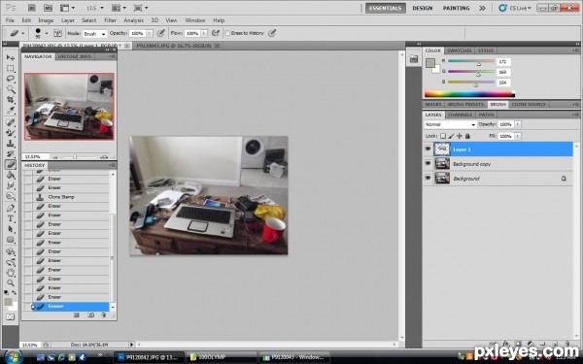
Task: Swap foreground and background colors
Action: click(15, 293)
